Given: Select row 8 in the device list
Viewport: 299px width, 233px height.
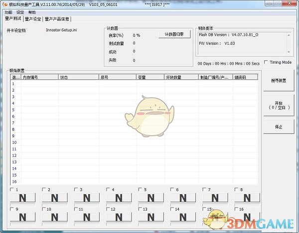Looking at the screenshot, I should click(134, 129).
